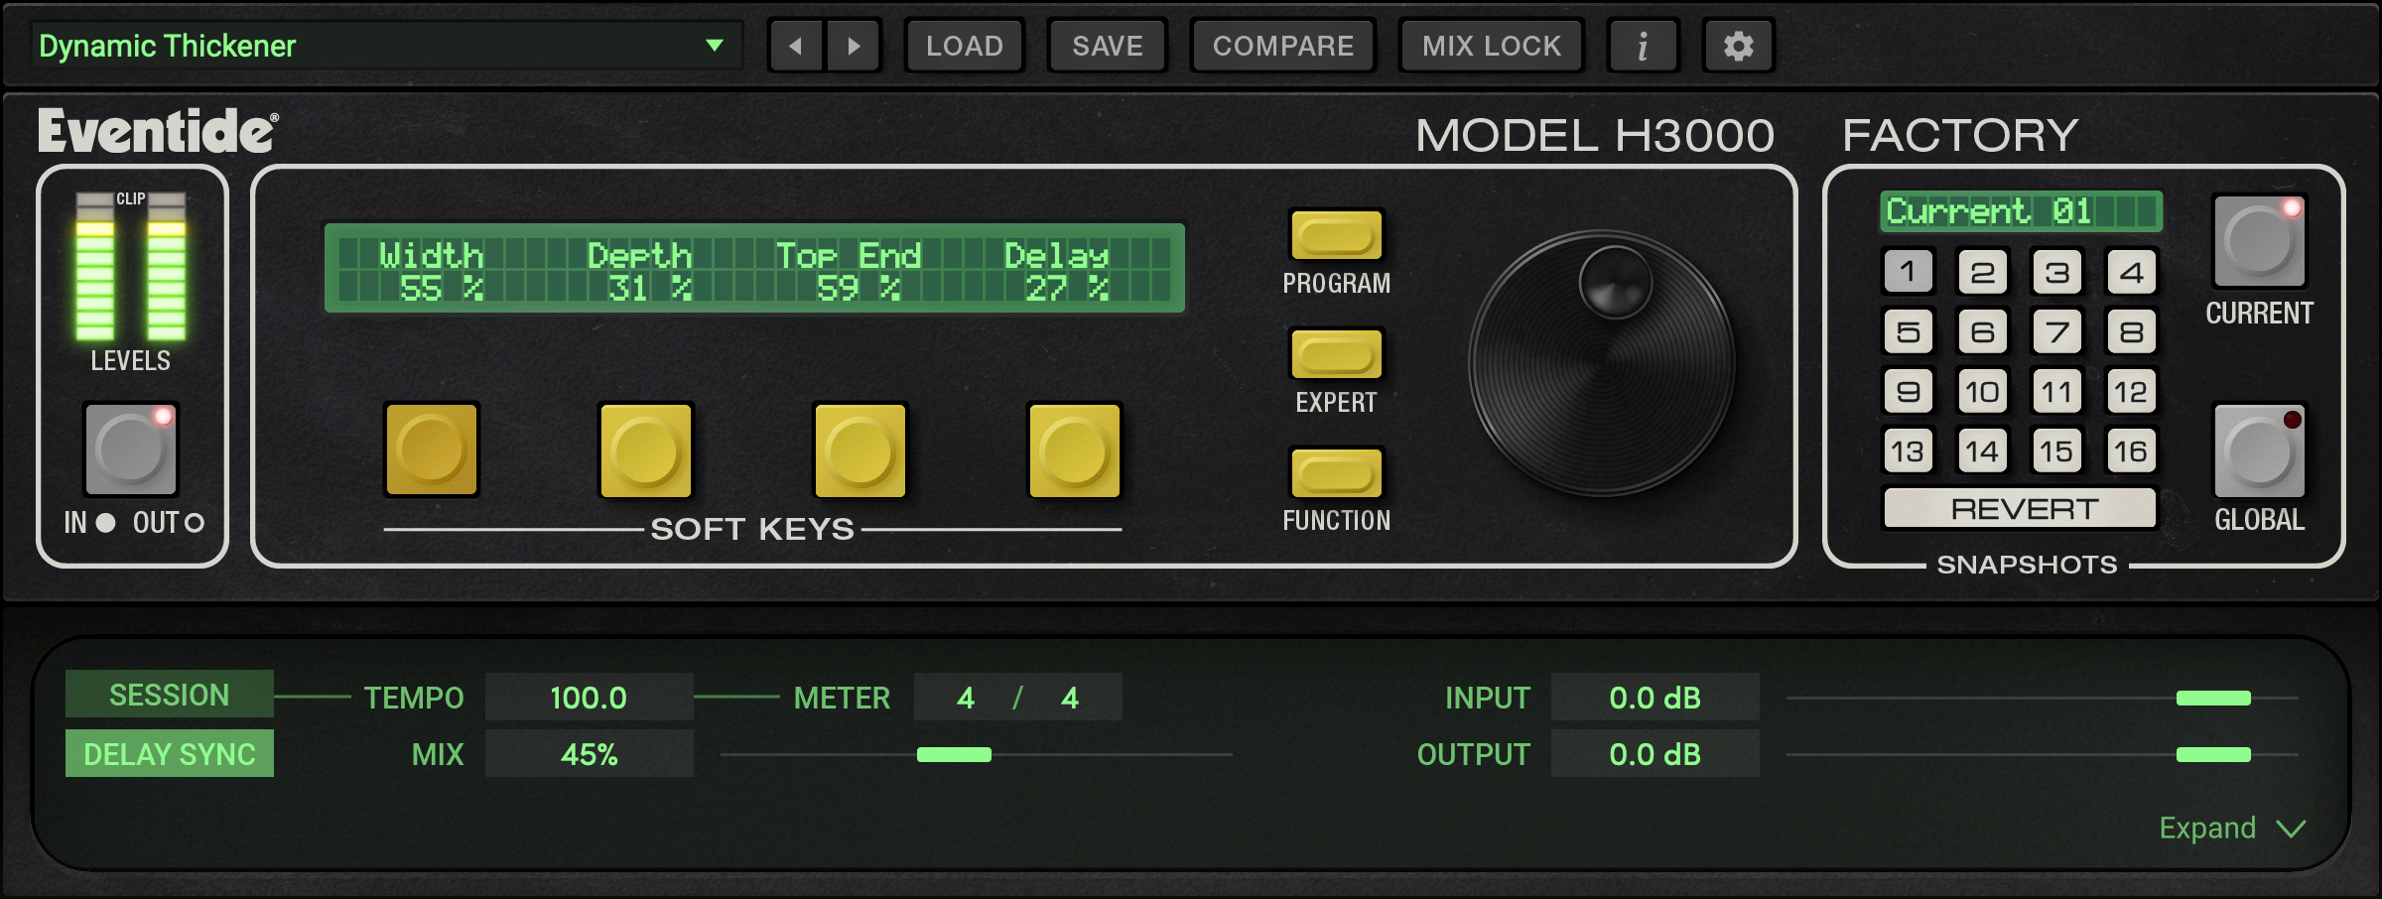This screenshot has width=2382, height=899.
Task: Select snapshot 5
Action: pos(1908,331)
